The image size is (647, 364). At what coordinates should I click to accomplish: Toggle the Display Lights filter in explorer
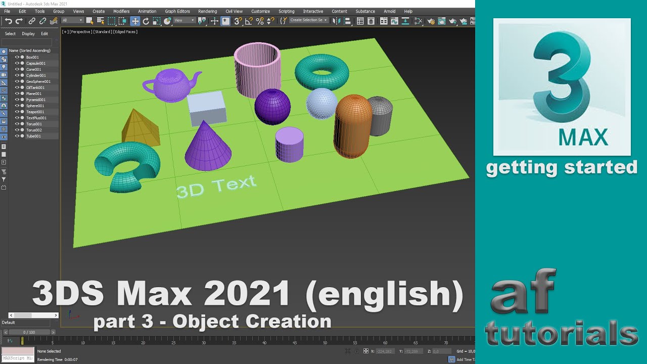coord(4,67)
